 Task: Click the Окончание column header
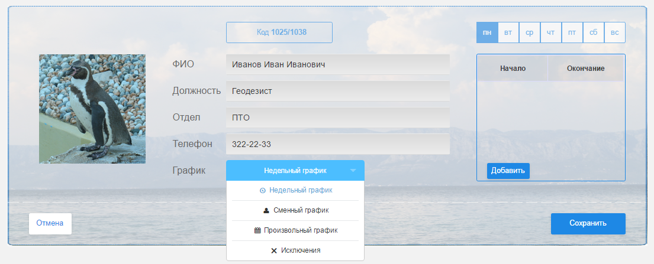[585, 69]
